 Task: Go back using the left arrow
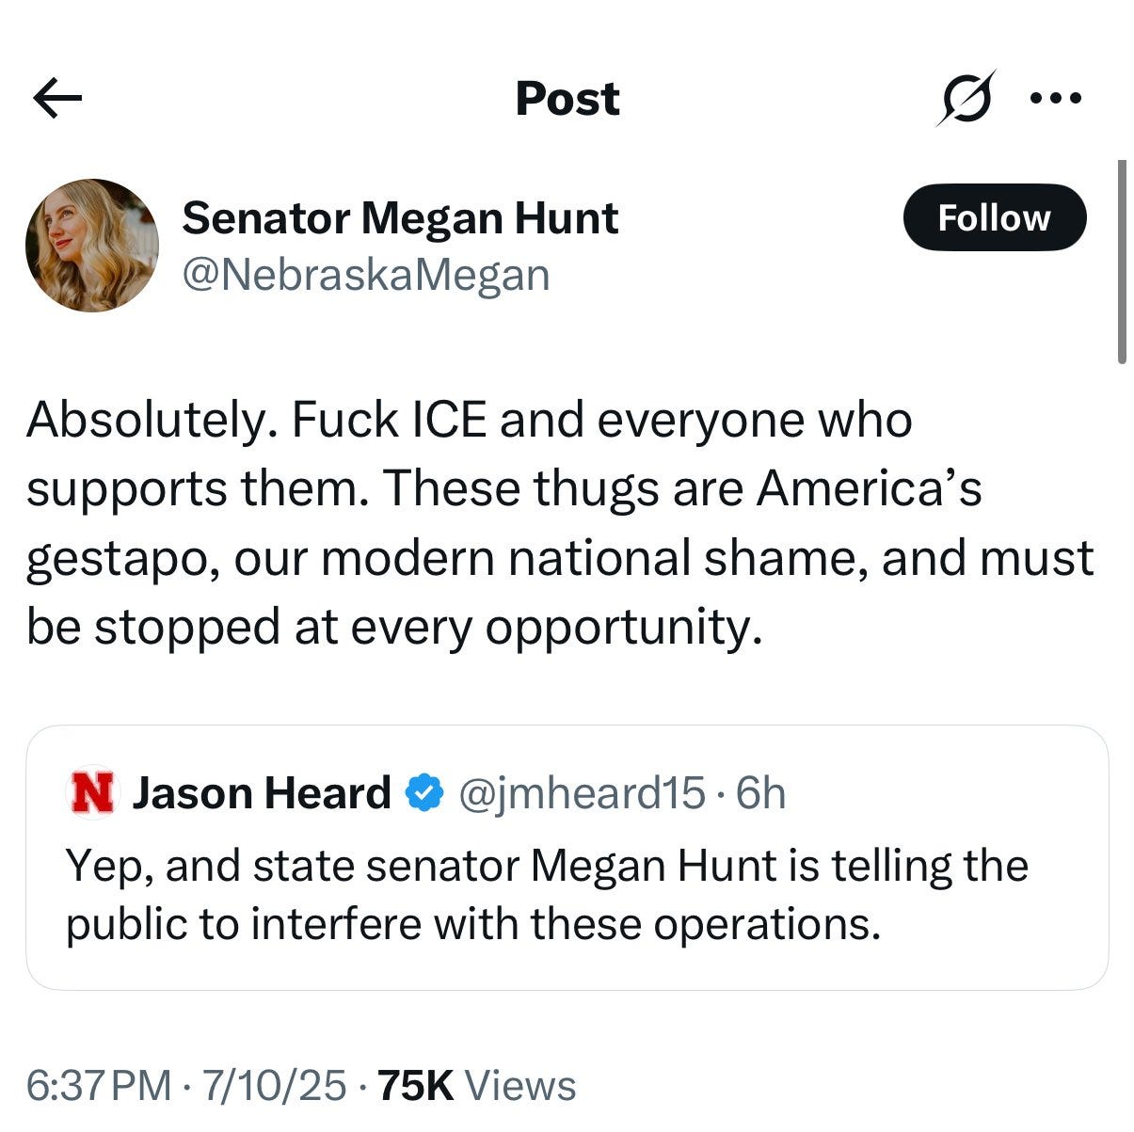pyautogui.click(x=57, y=99)
